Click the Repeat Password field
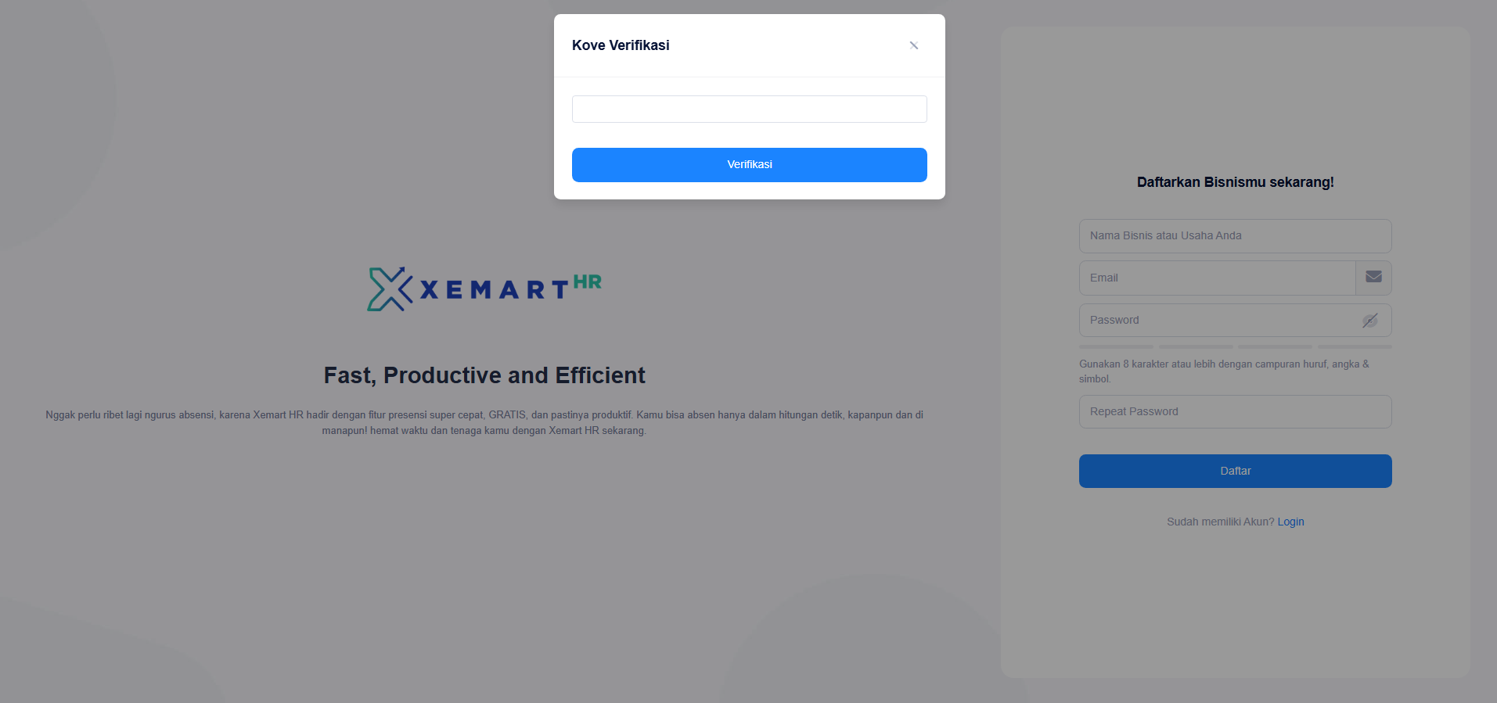The height and width of the screenshot is (703, 1497). click(x=1235, y=411)
